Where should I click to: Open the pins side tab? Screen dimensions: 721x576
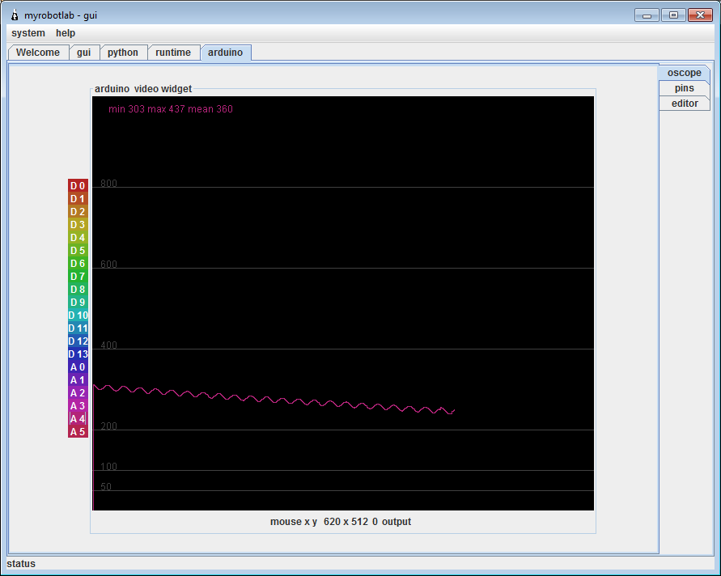[x=685, y=88]
